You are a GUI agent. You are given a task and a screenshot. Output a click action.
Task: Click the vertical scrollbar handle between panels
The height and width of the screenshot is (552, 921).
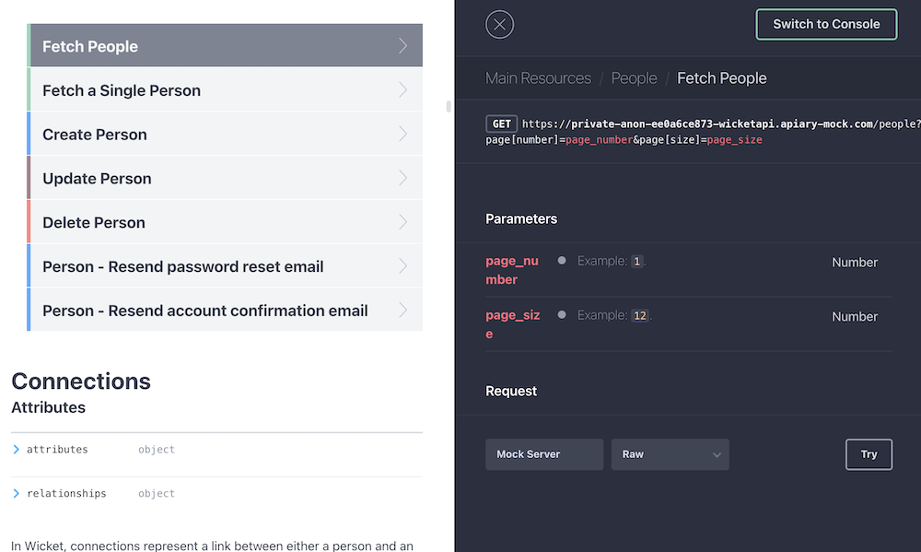[x=449, y=106]
